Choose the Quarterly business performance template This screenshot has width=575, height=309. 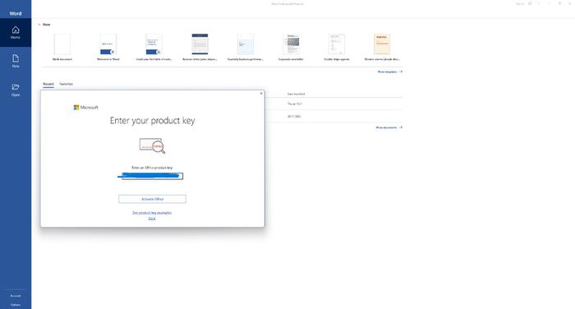(245, 47)
